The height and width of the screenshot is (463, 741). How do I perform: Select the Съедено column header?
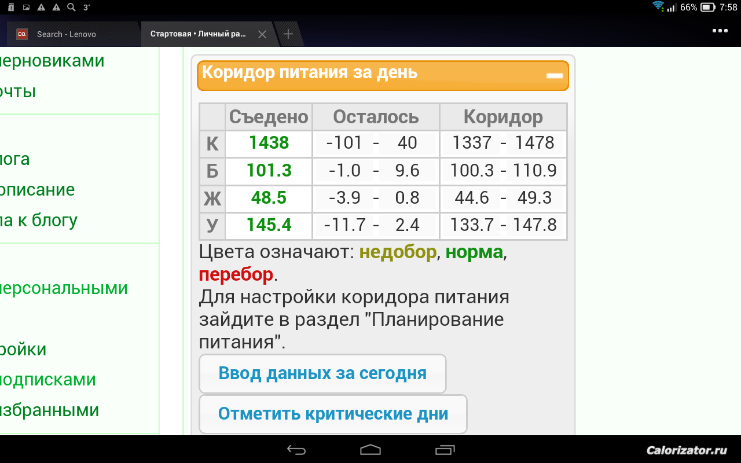click(269, 117)
